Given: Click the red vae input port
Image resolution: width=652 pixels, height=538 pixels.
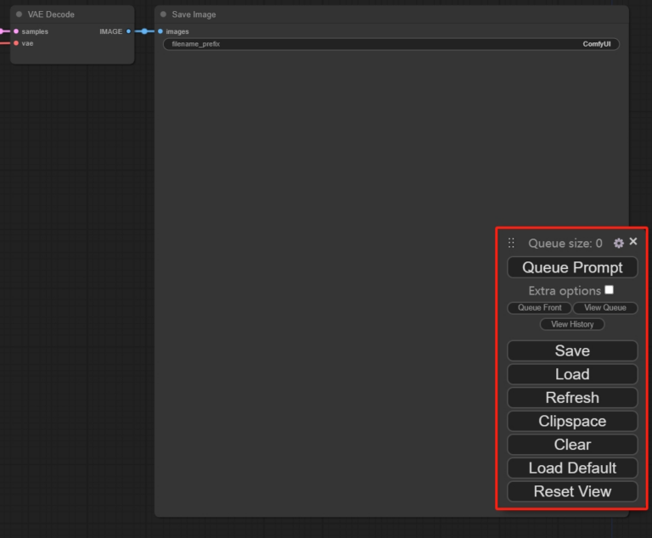Looking at the screenshot, I should tap(16, 42).
